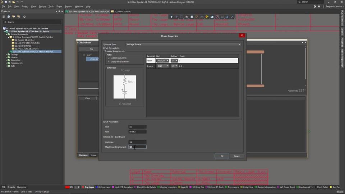Click the save icon in the title bar

(x=6, y=2)
